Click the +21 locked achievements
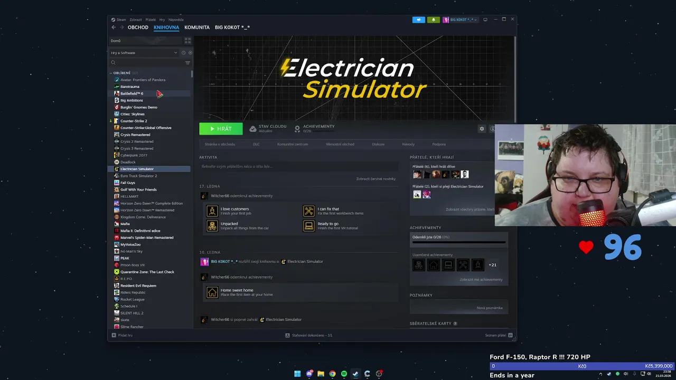676x380 pixels. [492, 265]
